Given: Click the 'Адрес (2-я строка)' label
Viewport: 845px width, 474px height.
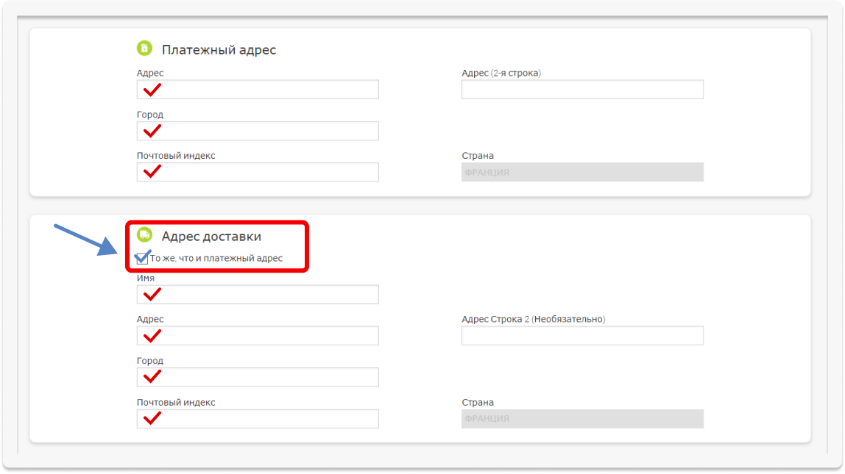Looking at the screenshot, I should pyautogui.click(x=501, y=73).
